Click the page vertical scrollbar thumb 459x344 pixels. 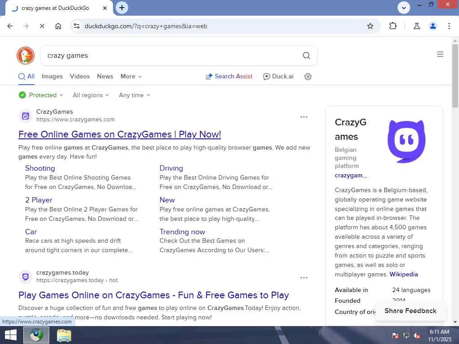(x=455, y=76)
